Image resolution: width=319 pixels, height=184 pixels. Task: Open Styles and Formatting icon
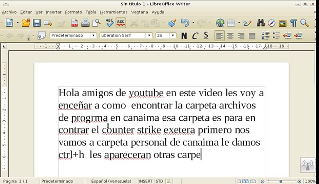[41, 36]
